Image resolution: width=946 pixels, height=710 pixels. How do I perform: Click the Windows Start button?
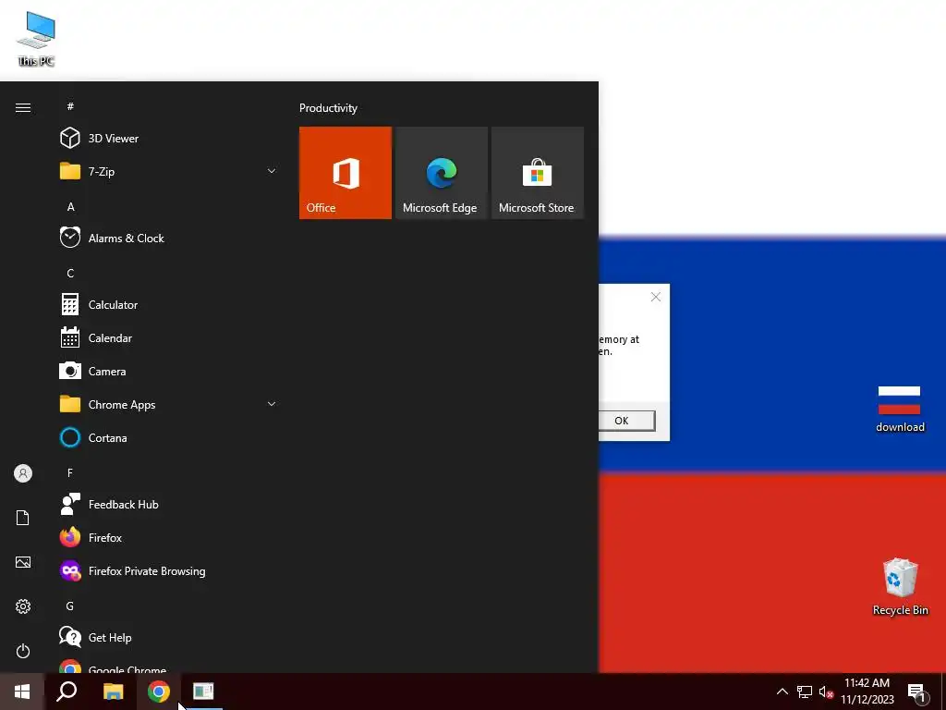click(x=22, y=692)
